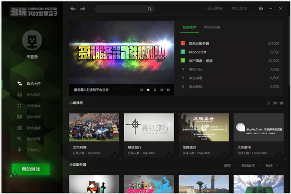Go back with the left arrow
Image resolution: width=291 pixels, height=194 pixels.
73,9
